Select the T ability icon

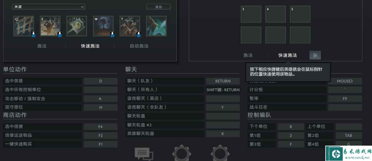pyautogui.click(x=130, y=26)
